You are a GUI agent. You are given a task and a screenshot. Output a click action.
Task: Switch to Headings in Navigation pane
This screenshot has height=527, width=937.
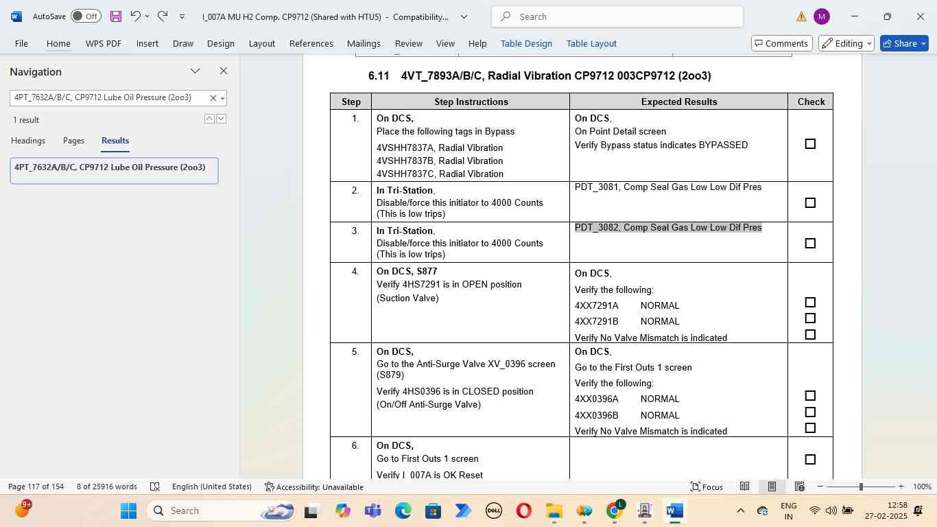(28, 141)
